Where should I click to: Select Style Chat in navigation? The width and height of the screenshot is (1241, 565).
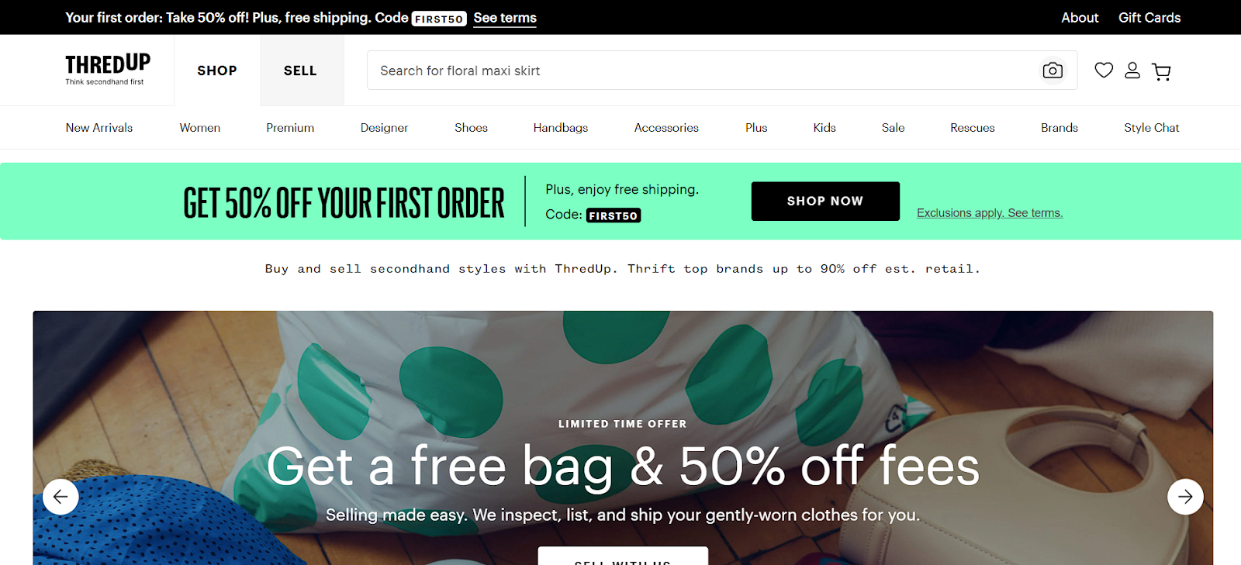coord(1152,128)
